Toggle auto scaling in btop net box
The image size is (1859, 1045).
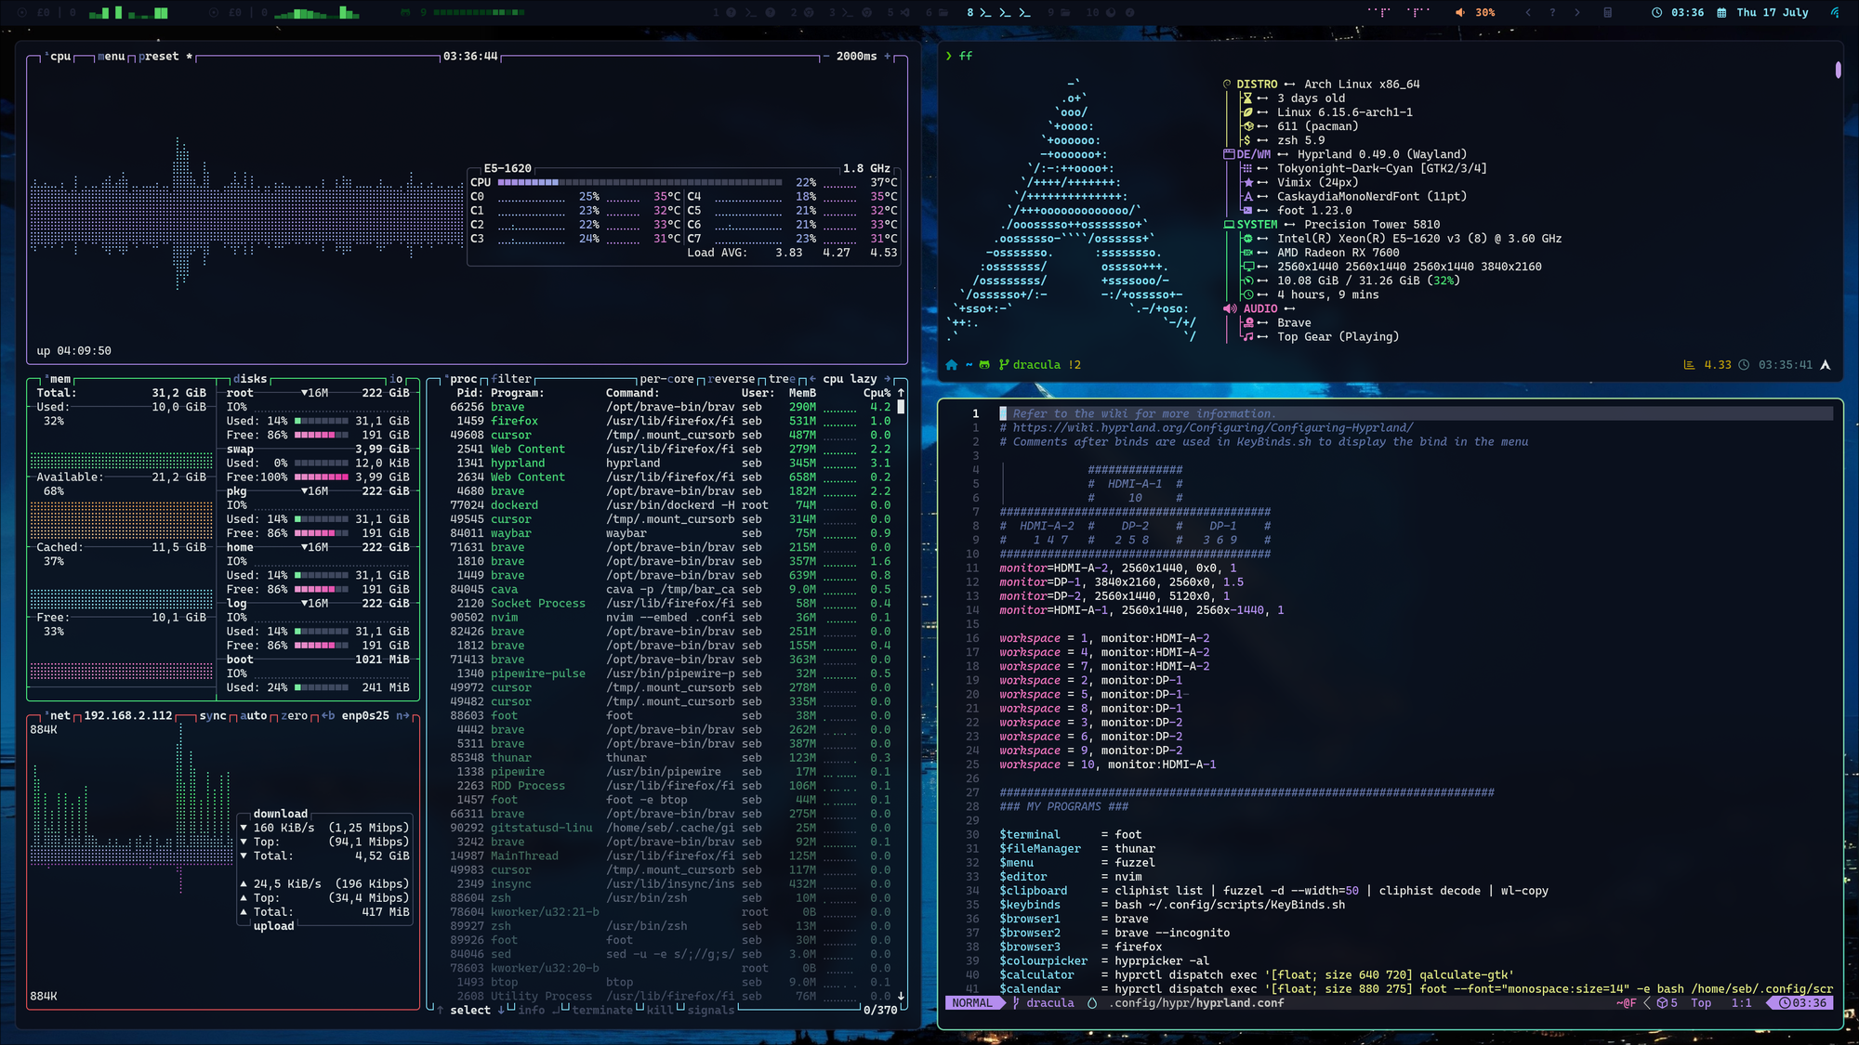tap(253, 716)
